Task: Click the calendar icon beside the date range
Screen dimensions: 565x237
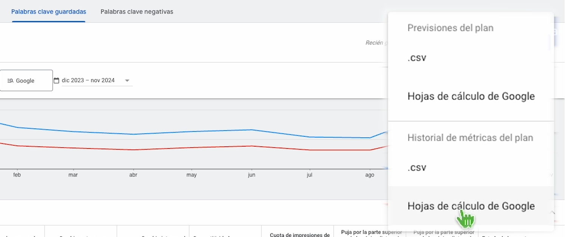Action: (x=57, y=80)
